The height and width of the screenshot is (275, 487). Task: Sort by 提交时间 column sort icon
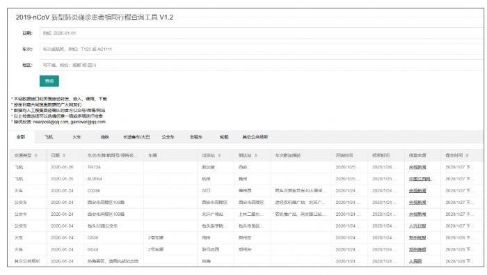467,155
